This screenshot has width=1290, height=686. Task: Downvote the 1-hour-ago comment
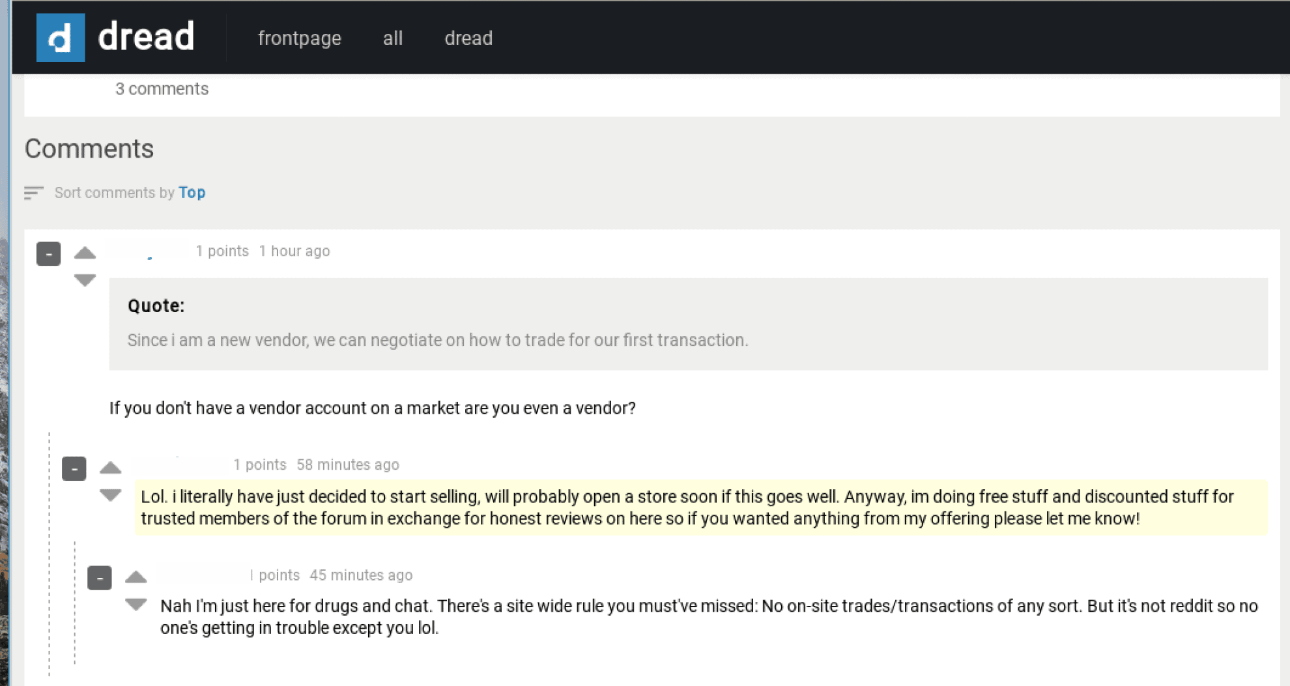[x=84, y=280]
